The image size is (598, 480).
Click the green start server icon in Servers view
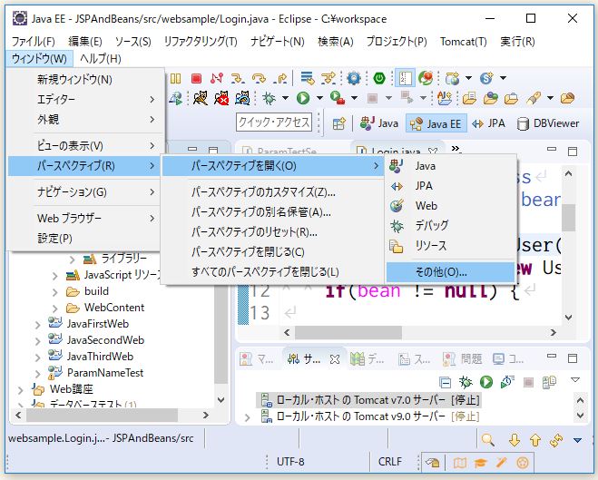pos(486,382)
